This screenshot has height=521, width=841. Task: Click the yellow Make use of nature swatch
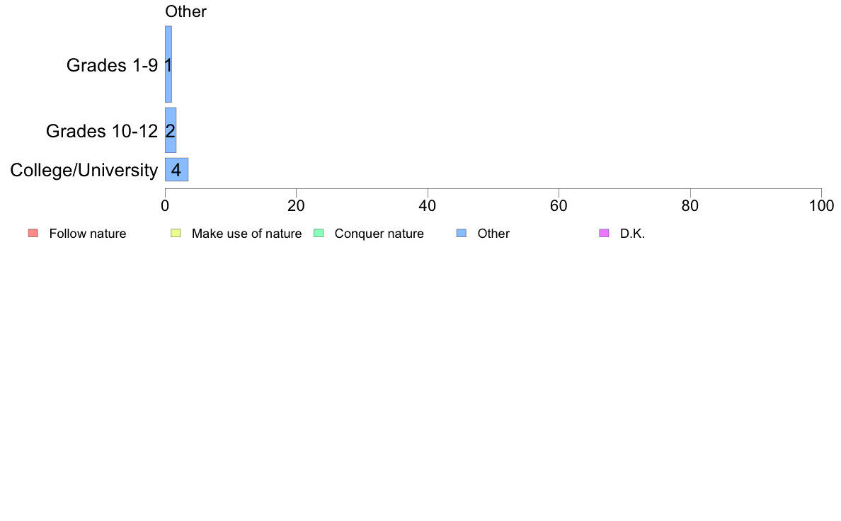(176, 233)
